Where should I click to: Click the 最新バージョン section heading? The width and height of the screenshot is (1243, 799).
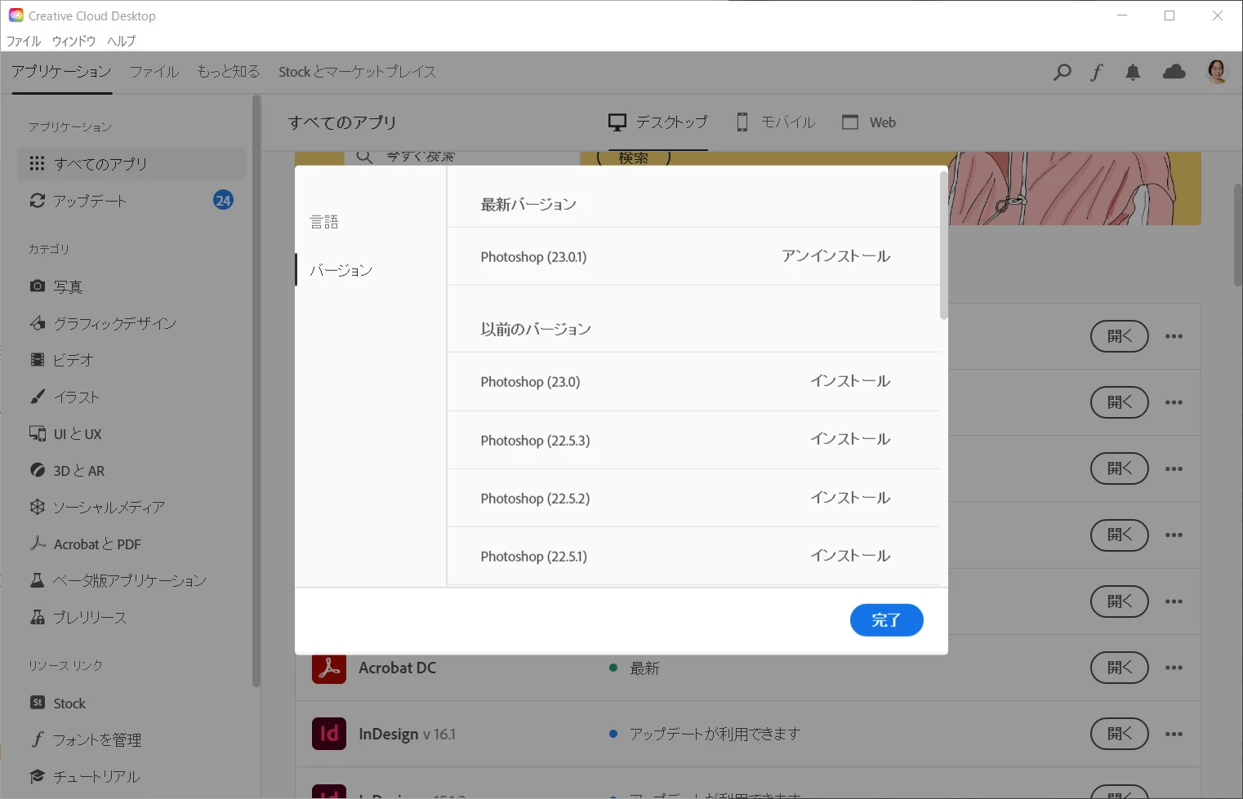(x=528, y=205)
